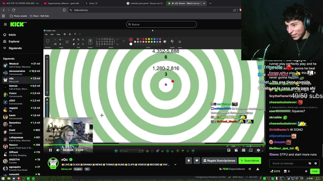The width and height of the screenshot is (323, 181).
Task: Switch to the Inicio / X tab
Action: pos(103,3)
